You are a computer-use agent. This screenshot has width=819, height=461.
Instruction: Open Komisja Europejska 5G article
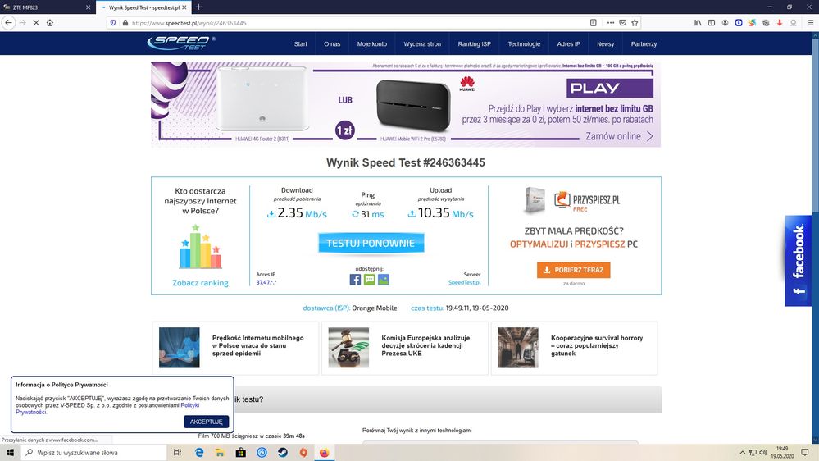(x=425, y=345)
